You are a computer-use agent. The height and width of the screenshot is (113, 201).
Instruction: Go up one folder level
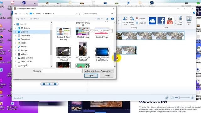tap(27, 13)
